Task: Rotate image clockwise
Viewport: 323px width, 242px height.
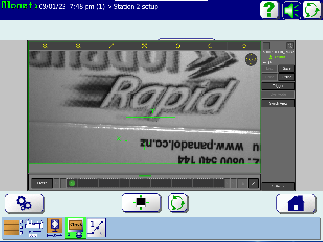Action: click(x=211, y=46)
